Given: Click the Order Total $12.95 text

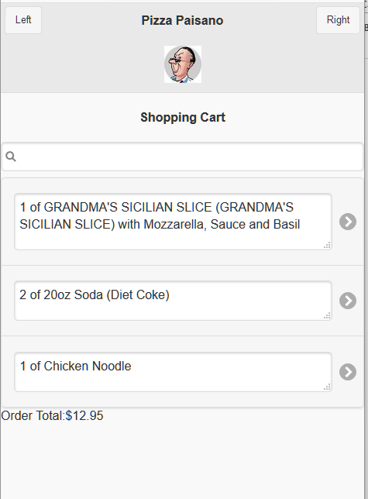Looking at the screenshot, I should [52, 415].
